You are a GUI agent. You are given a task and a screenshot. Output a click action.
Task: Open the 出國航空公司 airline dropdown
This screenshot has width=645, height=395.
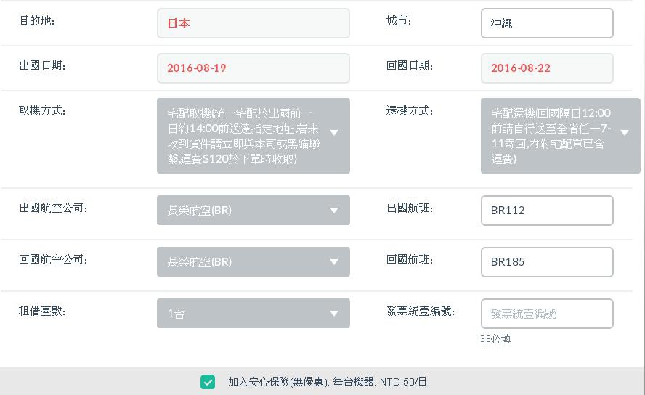[253, 211]
